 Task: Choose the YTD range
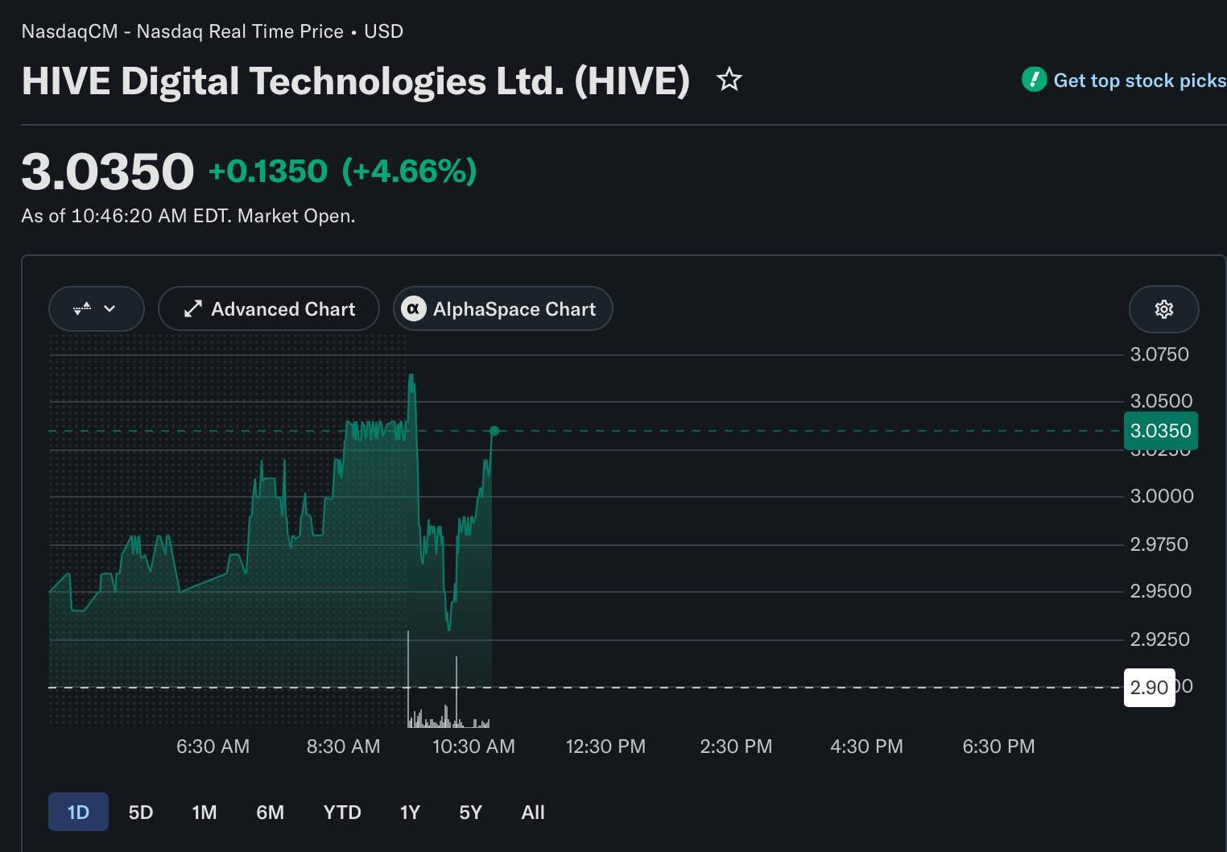click(342, 812)
